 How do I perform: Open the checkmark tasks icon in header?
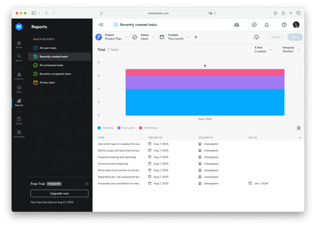(x=254, y=25)
